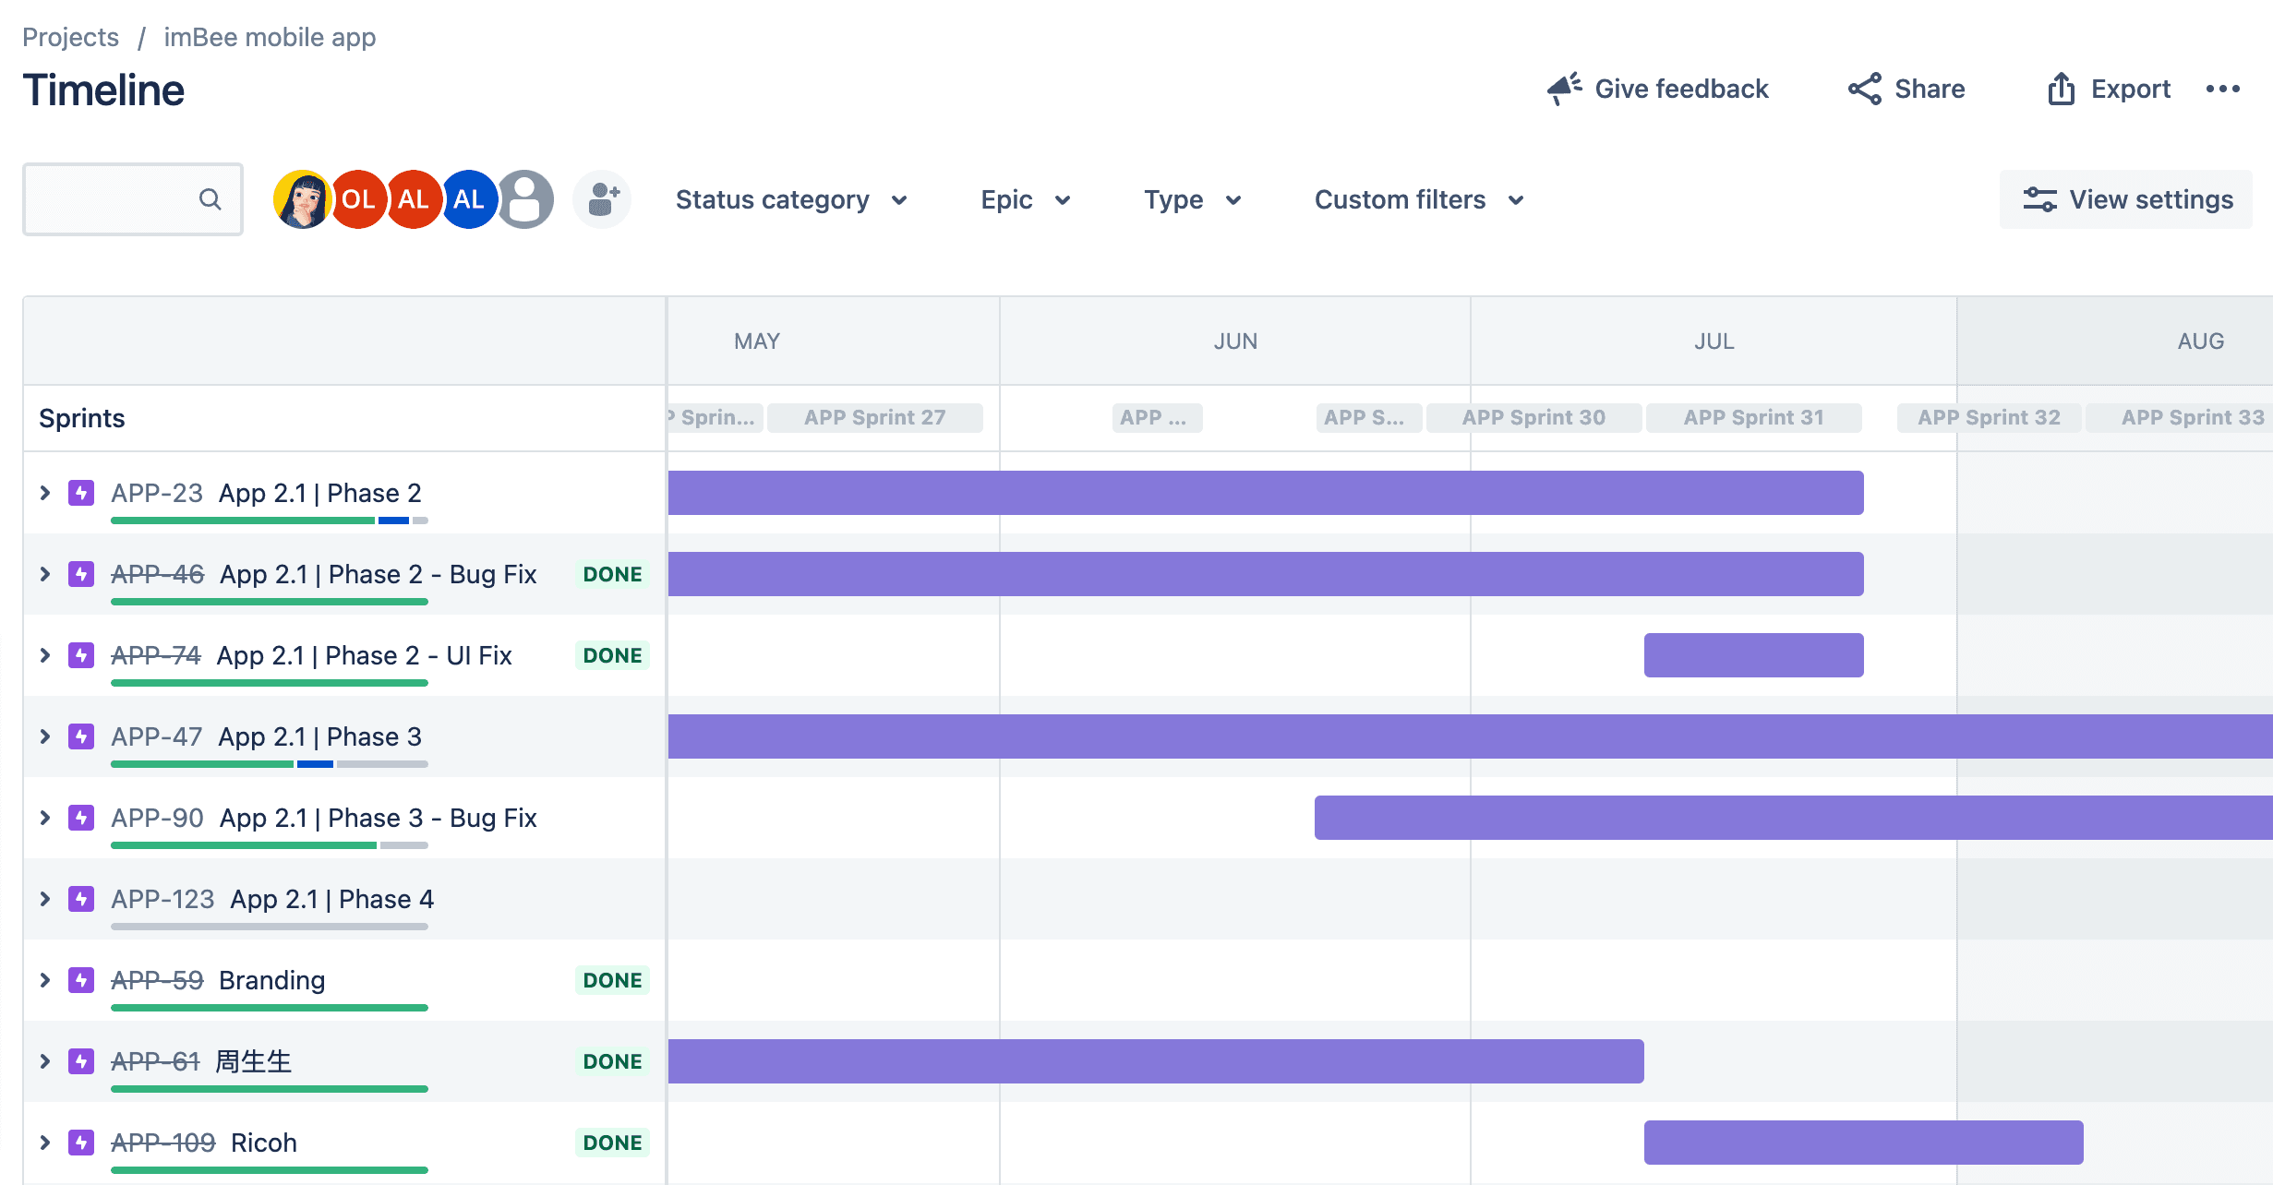Go to the Projects breadcrumb link
The width and height of the screenshot is (2273, 1185).
(x=70, y=37)
